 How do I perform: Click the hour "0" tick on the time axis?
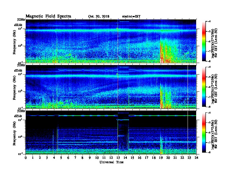click(x=26, y=158)
